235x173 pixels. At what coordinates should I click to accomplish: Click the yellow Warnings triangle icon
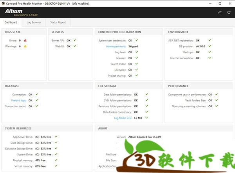[x=25, y=46]
